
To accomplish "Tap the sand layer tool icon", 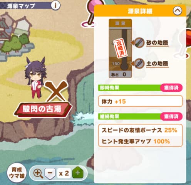I will pyautogui.click(x=139, y=43).
